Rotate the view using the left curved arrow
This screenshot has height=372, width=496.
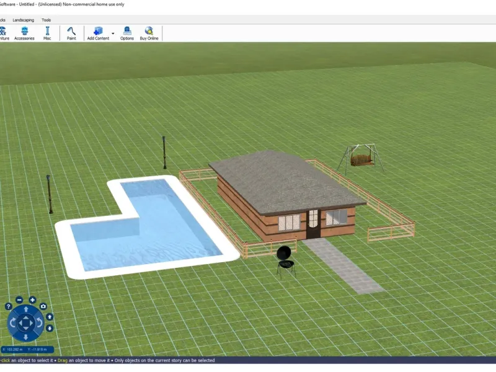(12, 323)
